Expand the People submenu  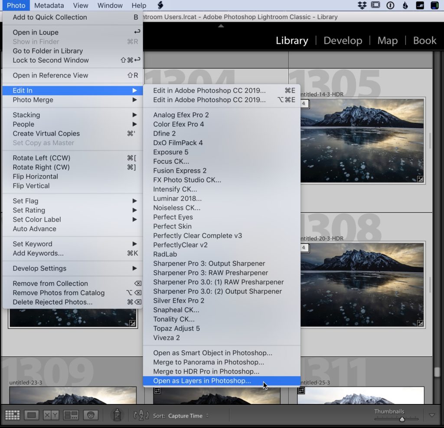coord(72,124)
